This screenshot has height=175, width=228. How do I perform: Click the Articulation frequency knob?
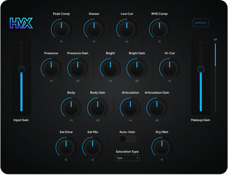[x=130, y=108]
